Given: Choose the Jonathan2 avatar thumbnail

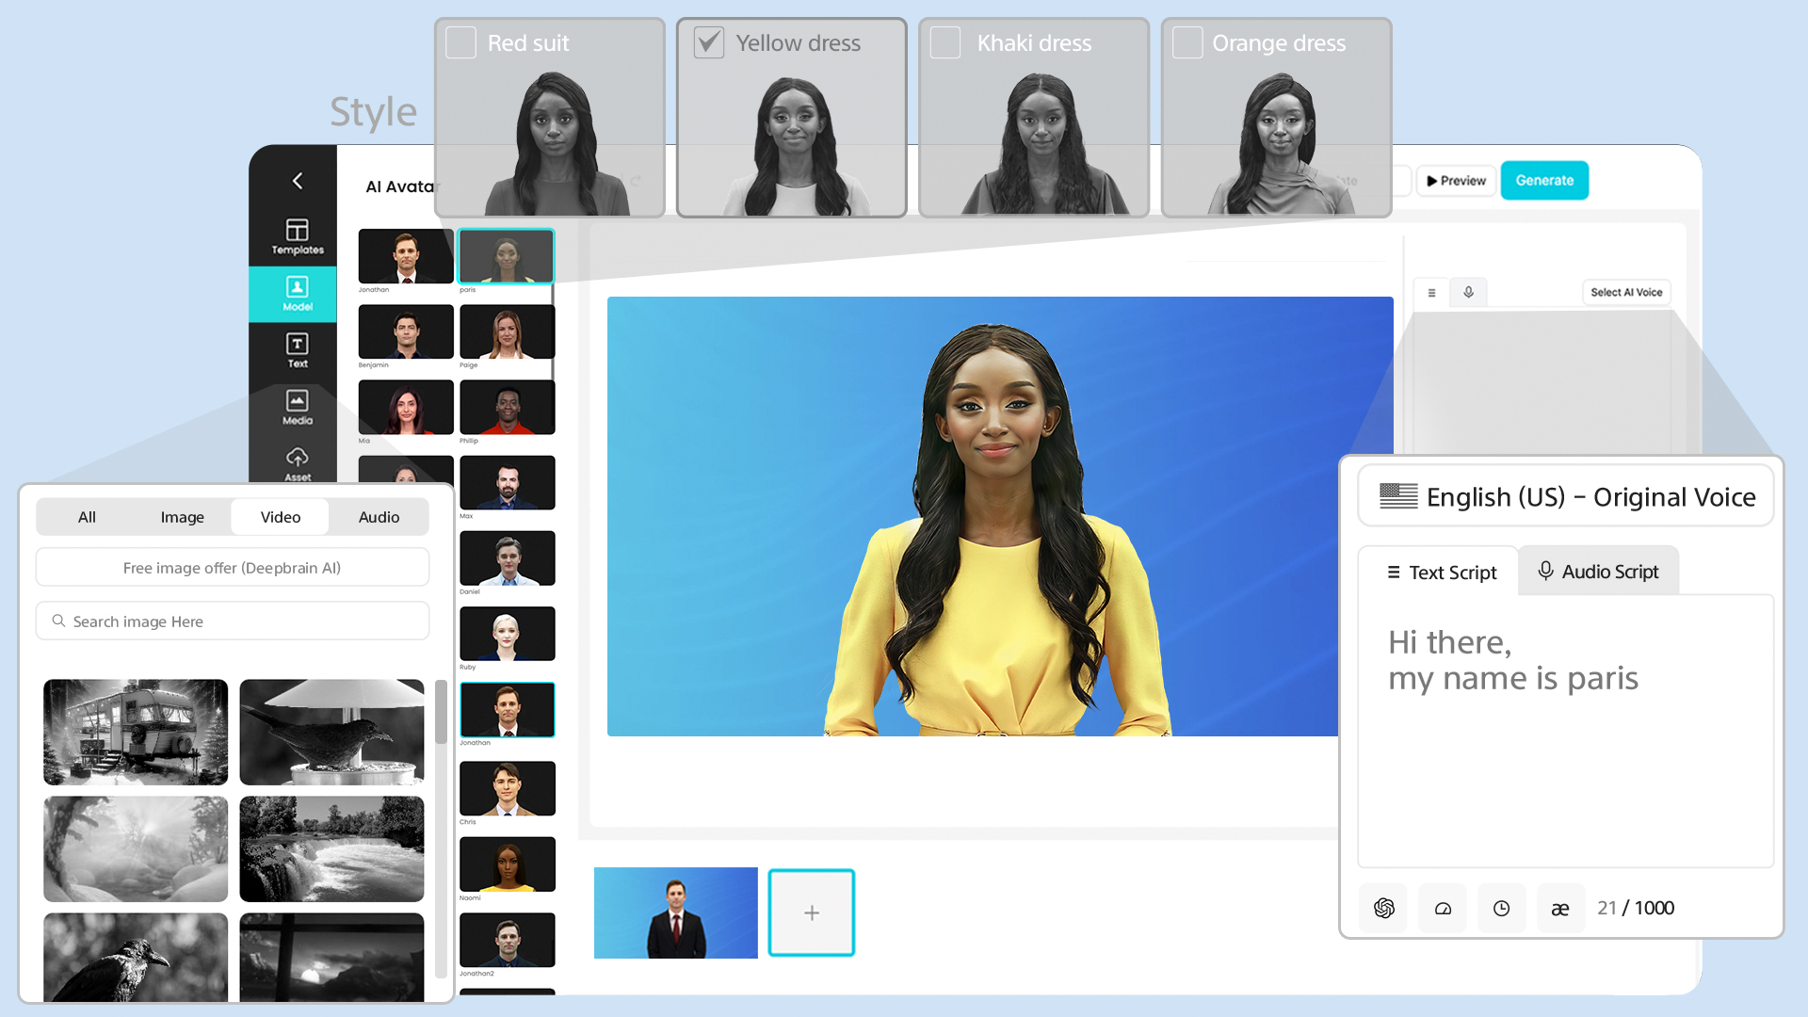Looking at the screenshot, I should pyautogui.click(x=507, y=940).
